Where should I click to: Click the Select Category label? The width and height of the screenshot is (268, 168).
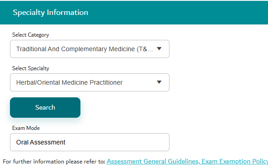click(x=31, y=35)
